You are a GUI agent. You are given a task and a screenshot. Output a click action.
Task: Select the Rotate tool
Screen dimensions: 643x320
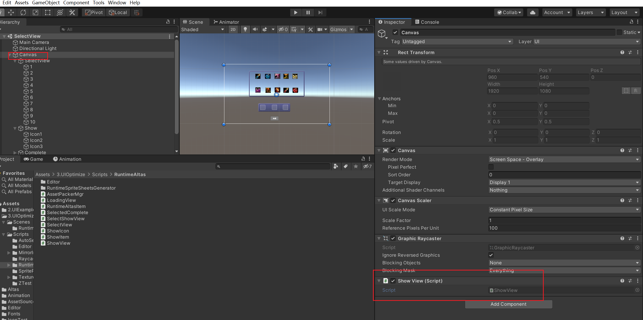(23, 13)
